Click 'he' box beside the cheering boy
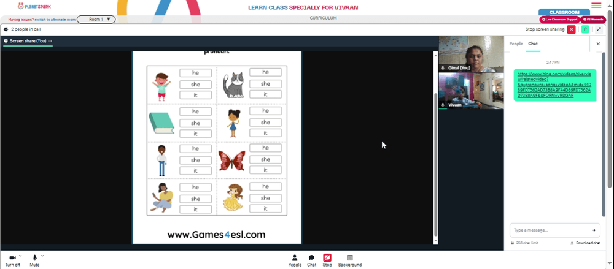 point(195,73)
